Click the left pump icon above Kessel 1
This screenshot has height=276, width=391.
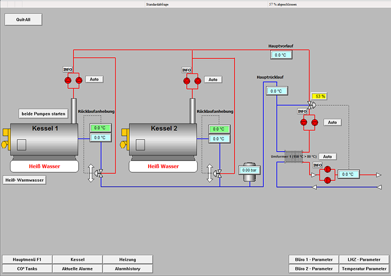click(68, 80)
